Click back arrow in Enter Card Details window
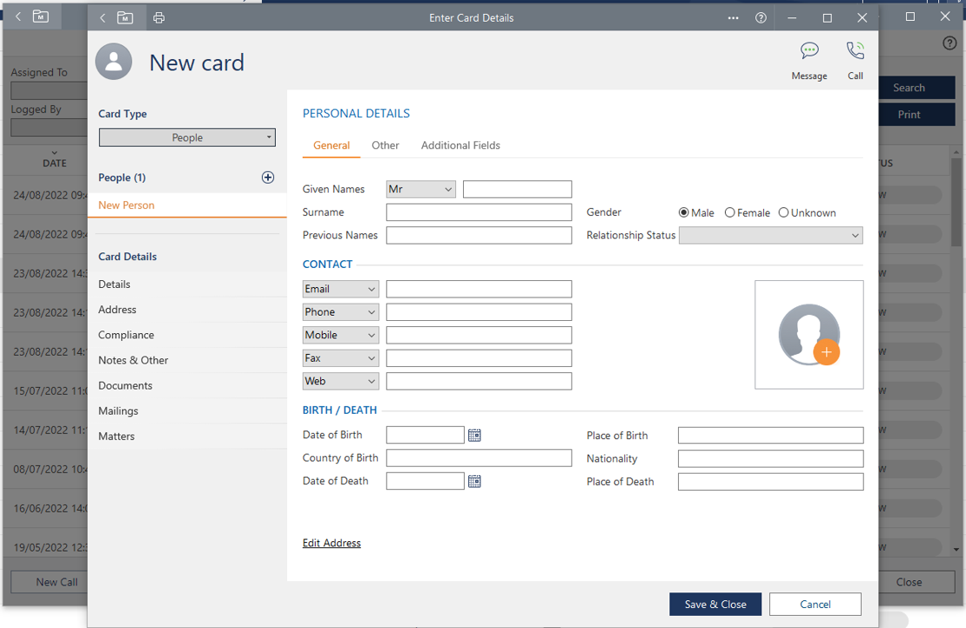The image size is (966, 628). [x=103, y=18]
